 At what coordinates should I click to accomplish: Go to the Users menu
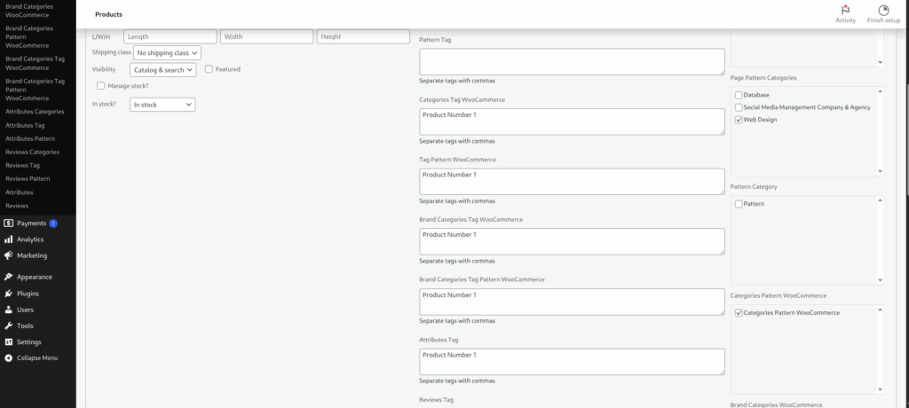(25, 310)
